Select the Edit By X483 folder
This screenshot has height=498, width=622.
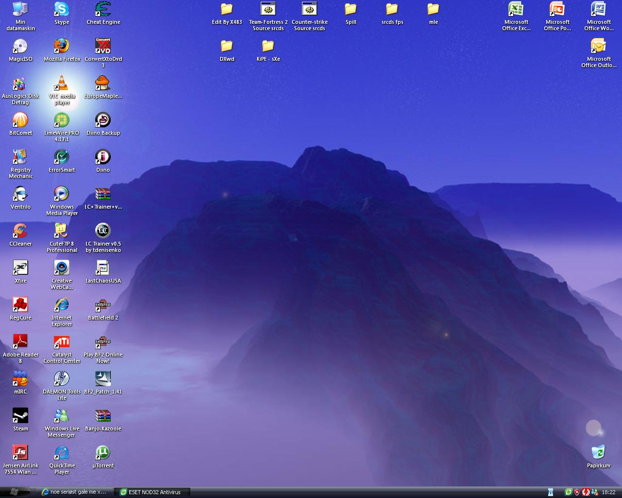(227, 13)
